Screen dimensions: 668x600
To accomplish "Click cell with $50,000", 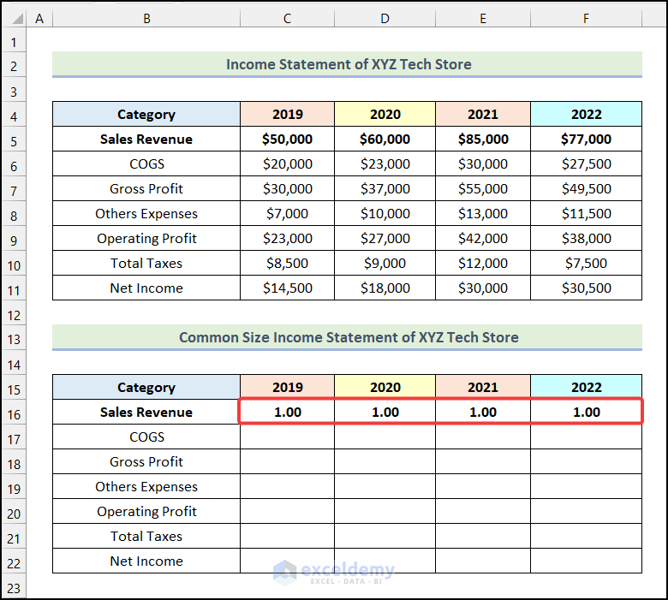I will [x=288, y=139].
